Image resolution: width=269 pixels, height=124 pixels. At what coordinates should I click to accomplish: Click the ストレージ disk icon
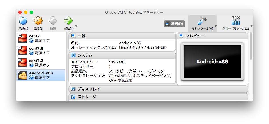73,97
